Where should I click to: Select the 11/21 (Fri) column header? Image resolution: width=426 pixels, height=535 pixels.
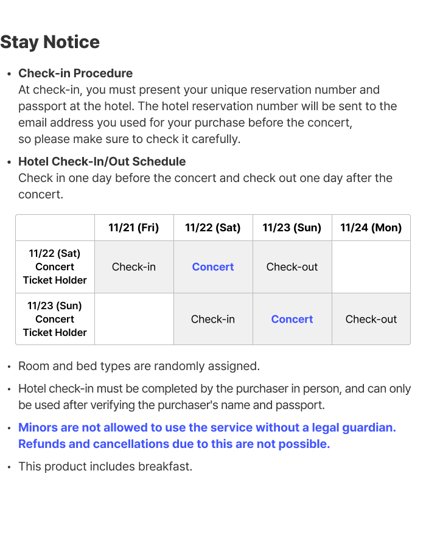point(134,228)
